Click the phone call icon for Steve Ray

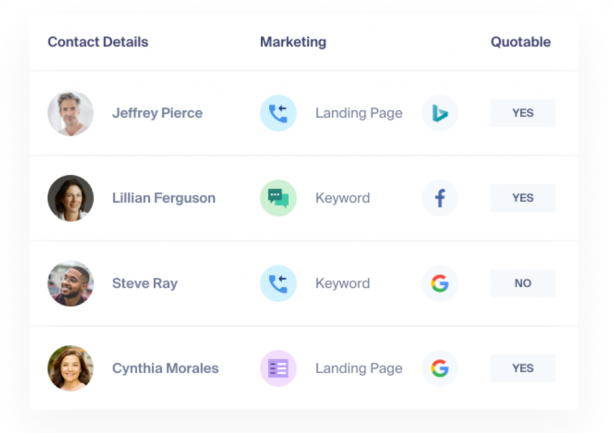(x=278, y=284)
